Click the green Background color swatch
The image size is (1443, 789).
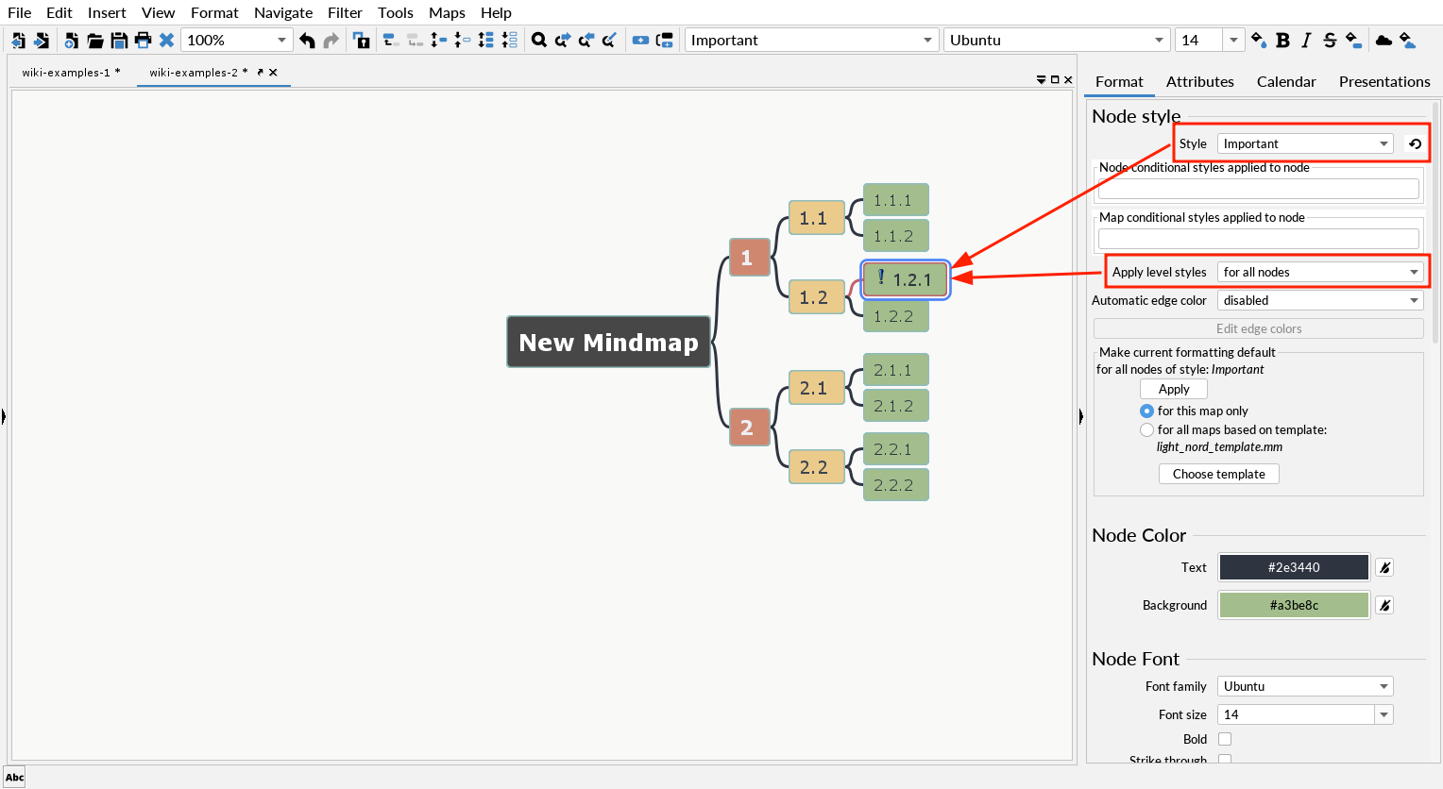point(1293,606)
